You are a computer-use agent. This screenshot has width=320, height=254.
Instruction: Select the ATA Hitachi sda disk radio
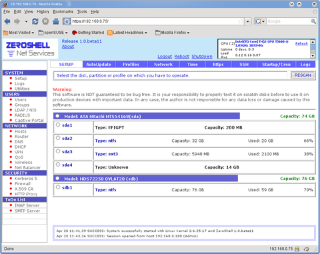[x=57, y=116]
